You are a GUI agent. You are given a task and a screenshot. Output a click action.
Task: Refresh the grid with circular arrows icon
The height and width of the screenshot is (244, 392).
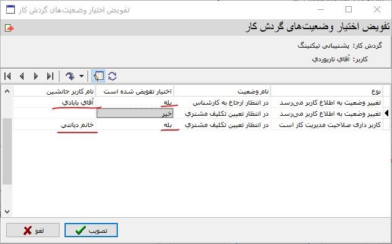pos(112,76)
